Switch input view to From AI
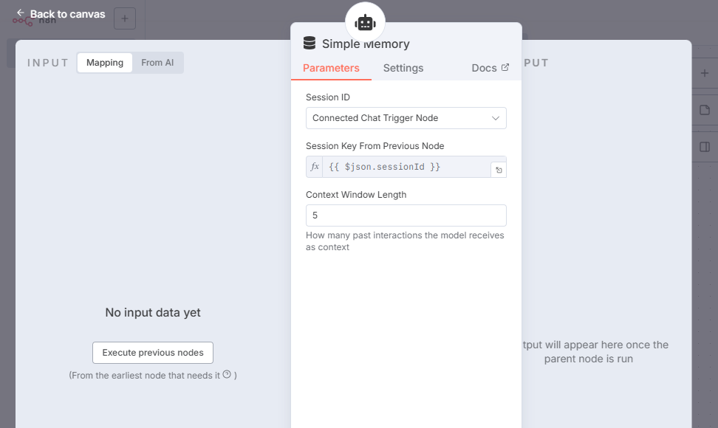 click(x=157, y=63)
